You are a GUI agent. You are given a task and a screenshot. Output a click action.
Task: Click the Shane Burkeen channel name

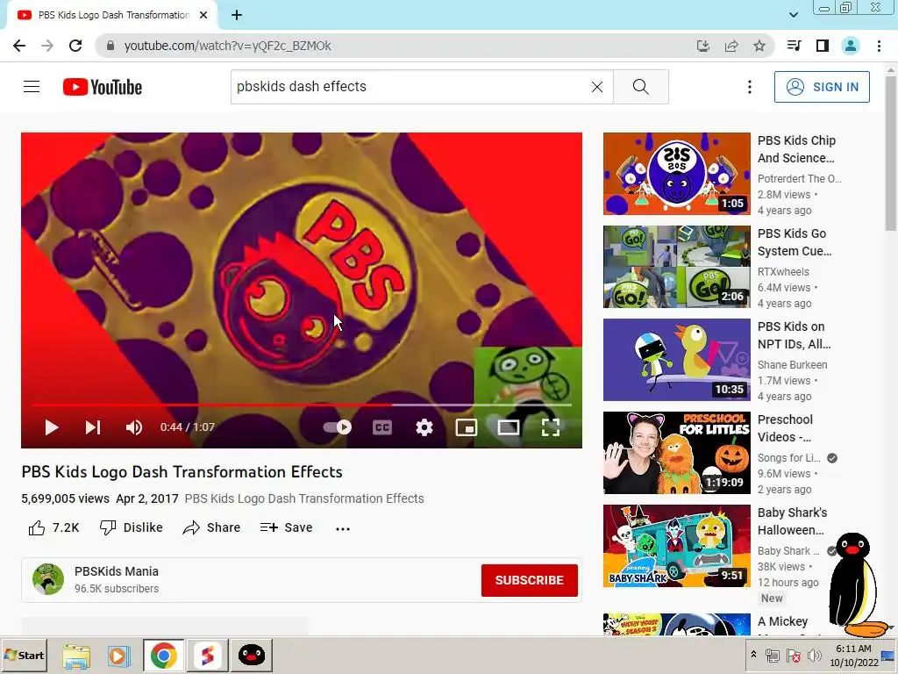[792, 364]
